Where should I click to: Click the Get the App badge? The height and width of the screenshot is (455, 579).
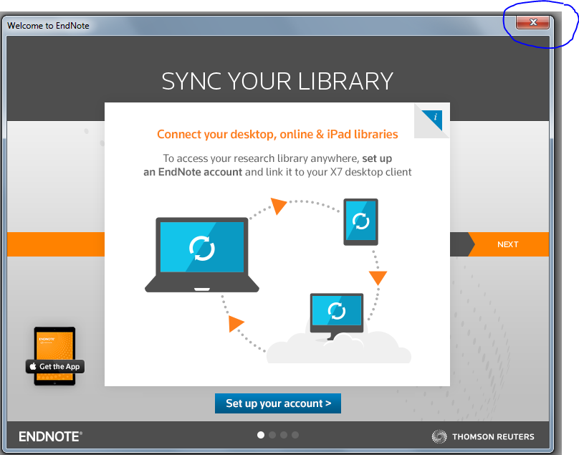coord(54,366)
